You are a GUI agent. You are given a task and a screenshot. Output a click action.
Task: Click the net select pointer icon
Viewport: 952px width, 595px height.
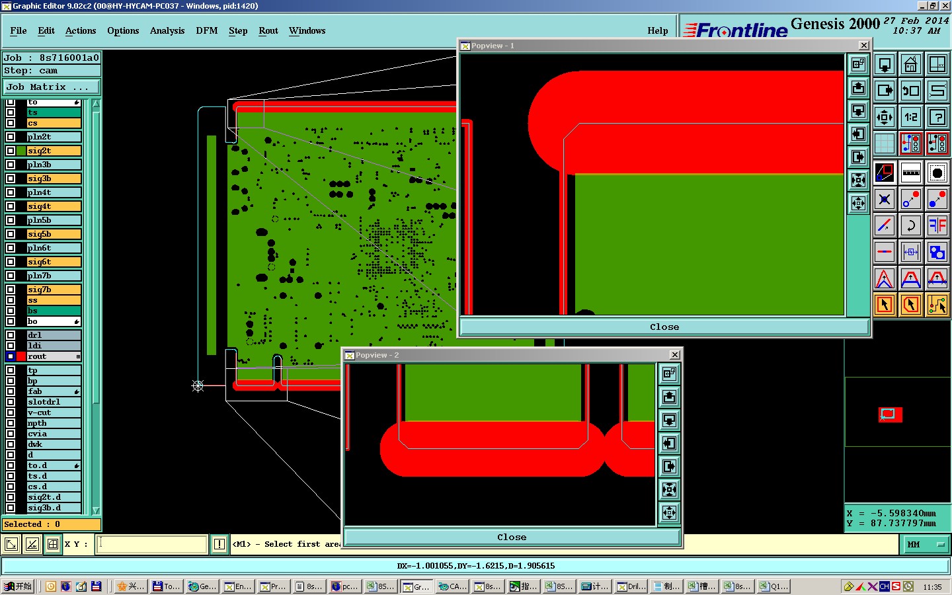[937, 305]
